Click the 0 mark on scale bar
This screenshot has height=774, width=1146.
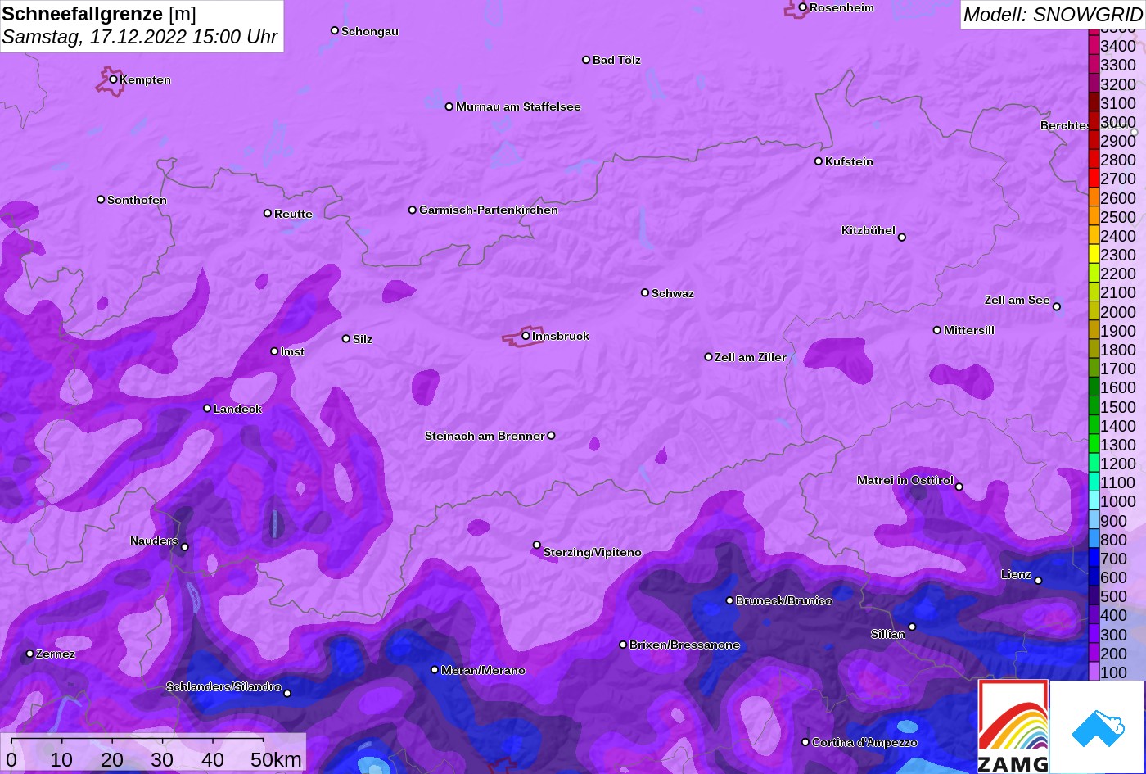[11, 760]
